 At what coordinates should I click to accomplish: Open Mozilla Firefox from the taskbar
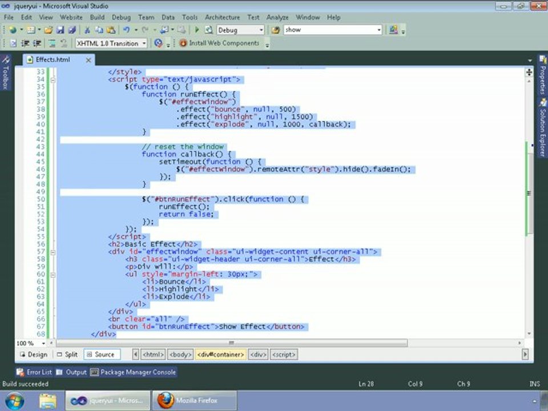point(194,401)
